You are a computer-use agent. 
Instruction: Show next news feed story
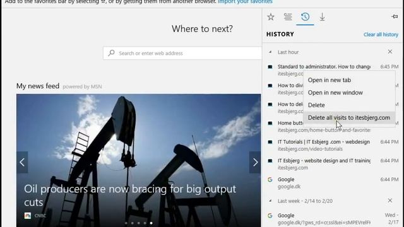click(x=255, y=162)
